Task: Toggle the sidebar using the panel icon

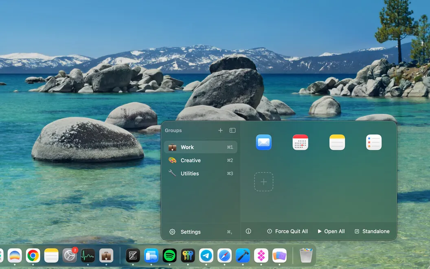Action: click(x=232, y=130)
